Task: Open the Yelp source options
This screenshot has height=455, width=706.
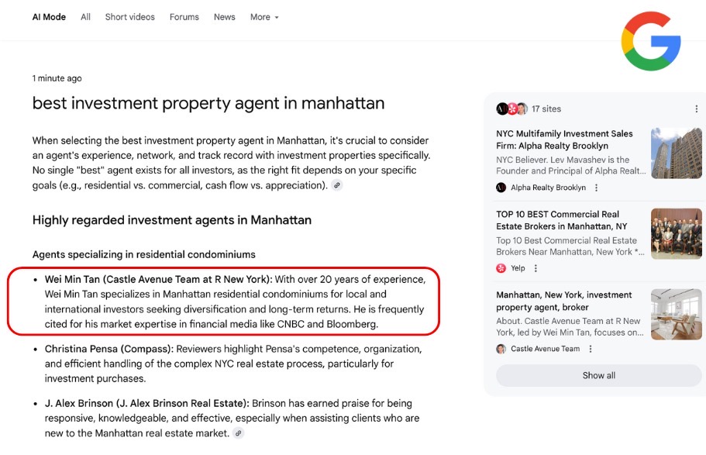Action: 536,268
